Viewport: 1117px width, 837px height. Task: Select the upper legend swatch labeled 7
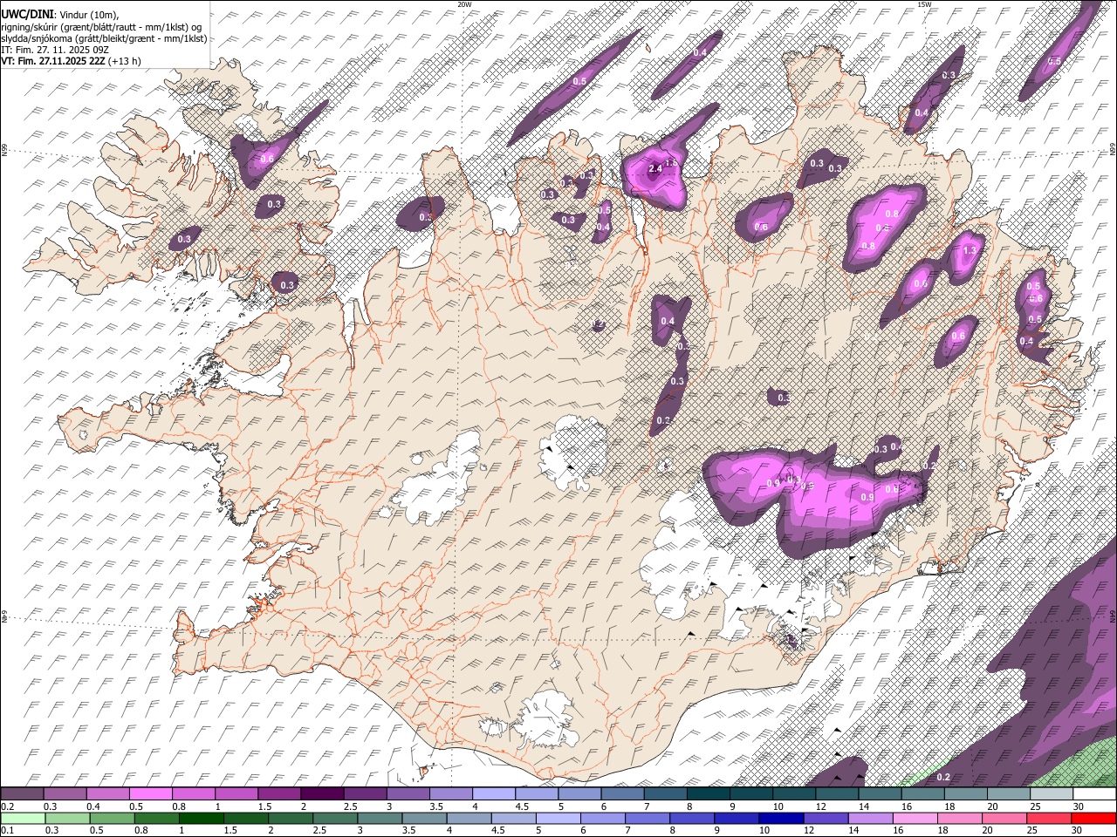664,794
